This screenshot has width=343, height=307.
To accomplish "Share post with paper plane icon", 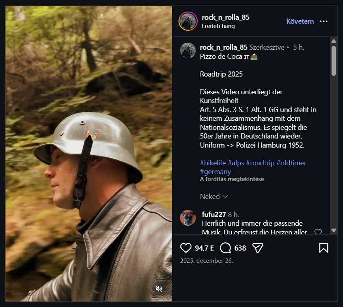I will tap(258, 248).
